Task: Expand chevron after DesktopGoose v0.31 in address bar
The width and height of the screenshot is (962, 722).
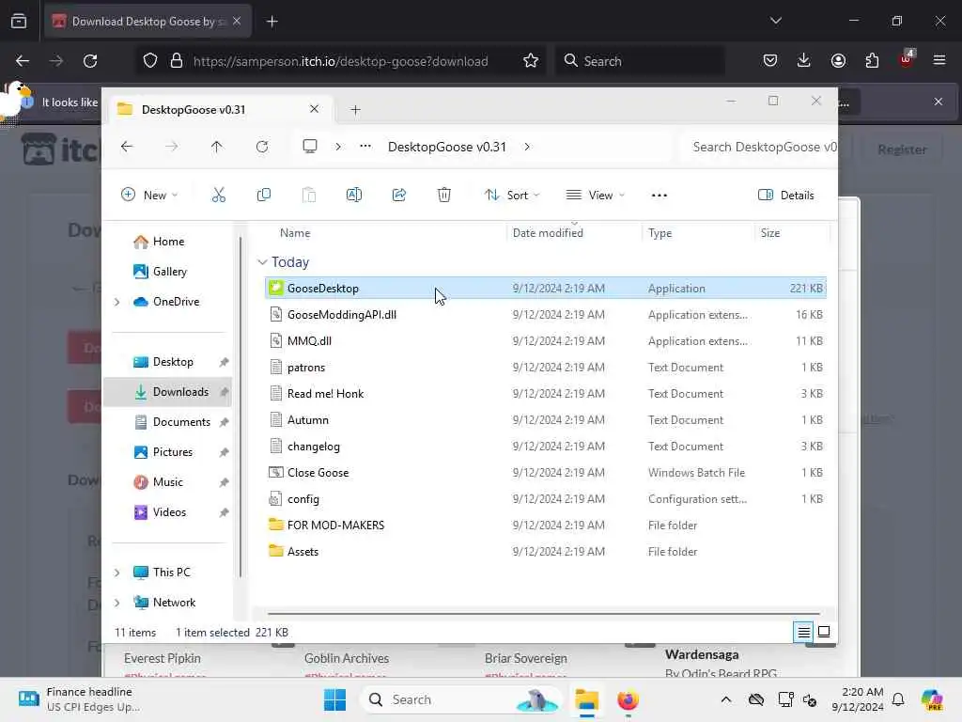Action: (x=527, y=147)
